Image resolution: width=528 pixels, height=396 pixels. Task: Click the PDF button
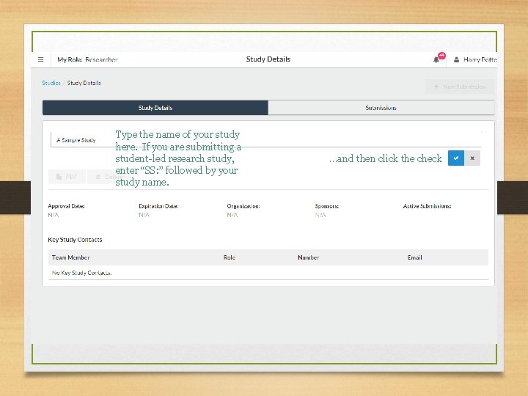67,177
